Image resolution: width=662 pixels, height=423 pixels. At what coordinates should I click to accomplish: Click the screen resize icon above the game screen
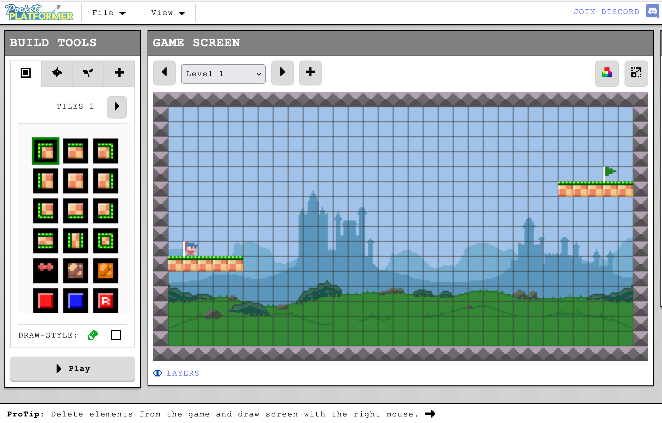click(636, 73)
